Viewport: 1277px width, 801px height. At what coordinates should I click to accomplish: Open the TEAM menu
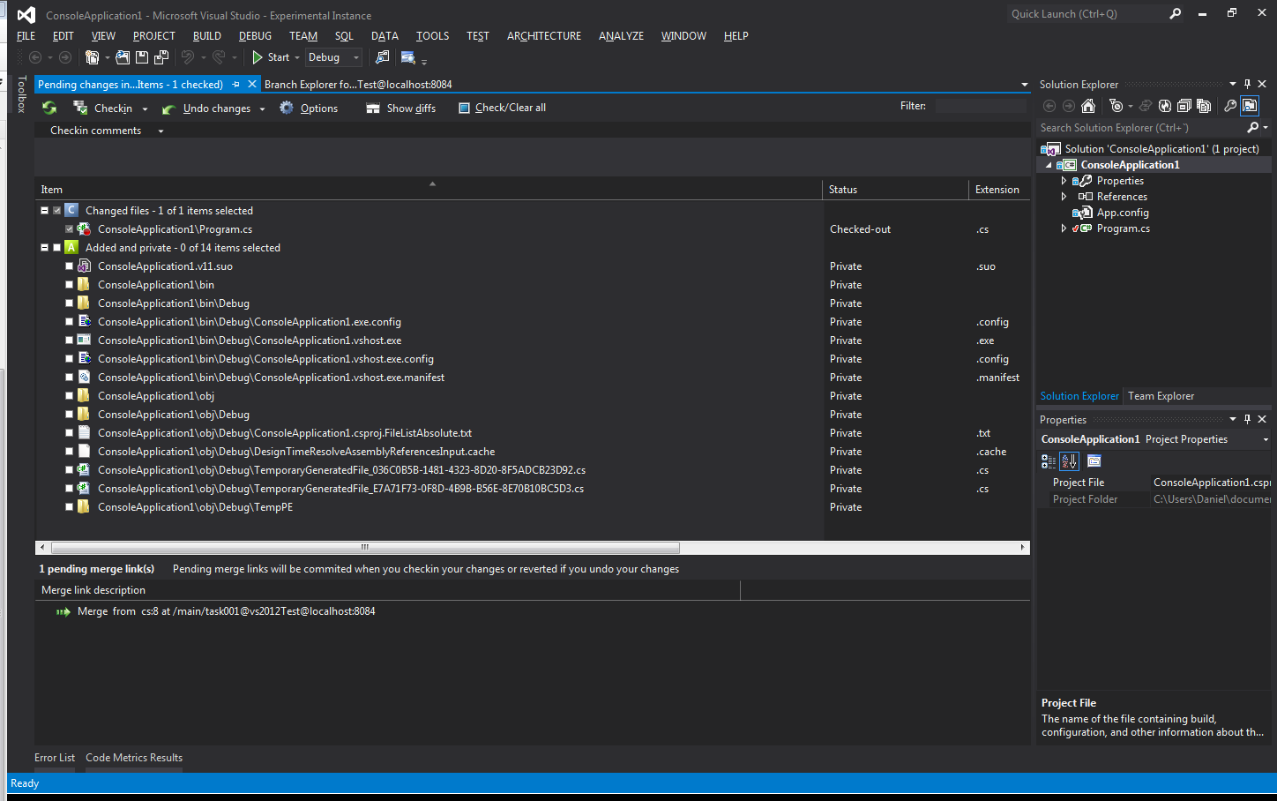302,36
